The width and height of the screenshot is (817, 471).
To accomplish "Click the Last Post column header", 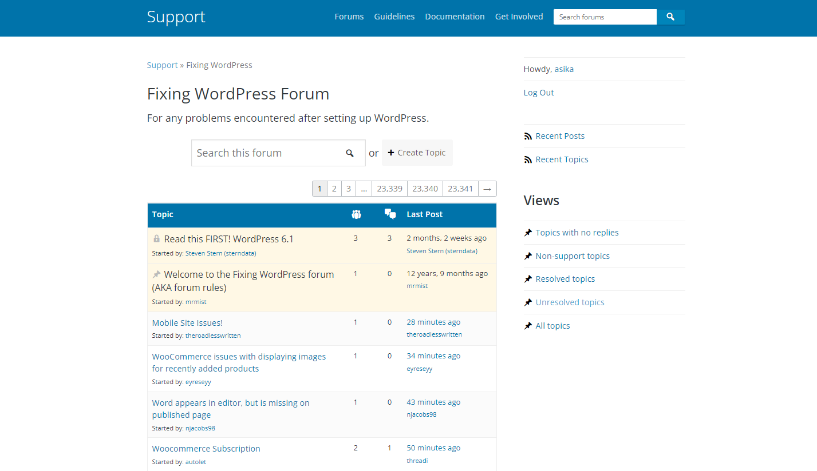I will 425,214.
